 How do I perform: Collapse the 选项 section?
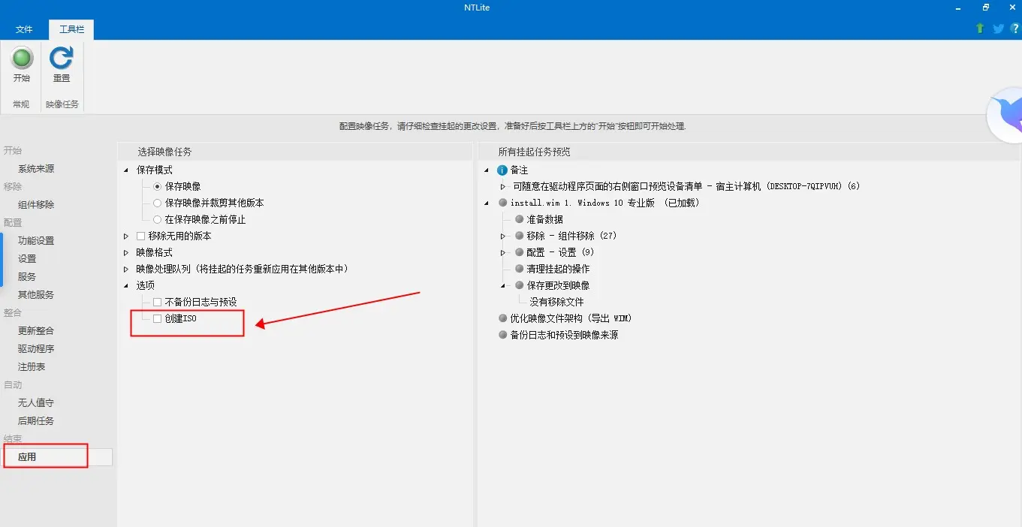[x=126, y=286]
